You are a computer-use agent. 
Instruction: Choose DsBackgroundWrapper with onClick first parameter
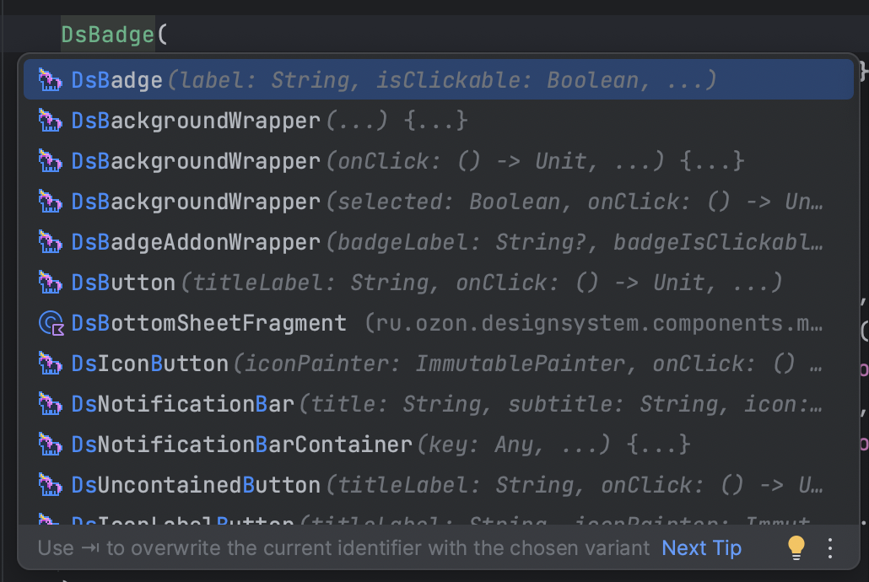[x=438, y=161]
